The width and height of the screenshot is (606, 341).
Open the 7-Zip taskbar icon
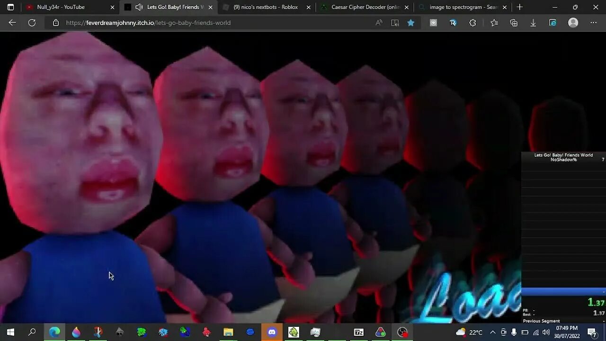tap(359, 332)
